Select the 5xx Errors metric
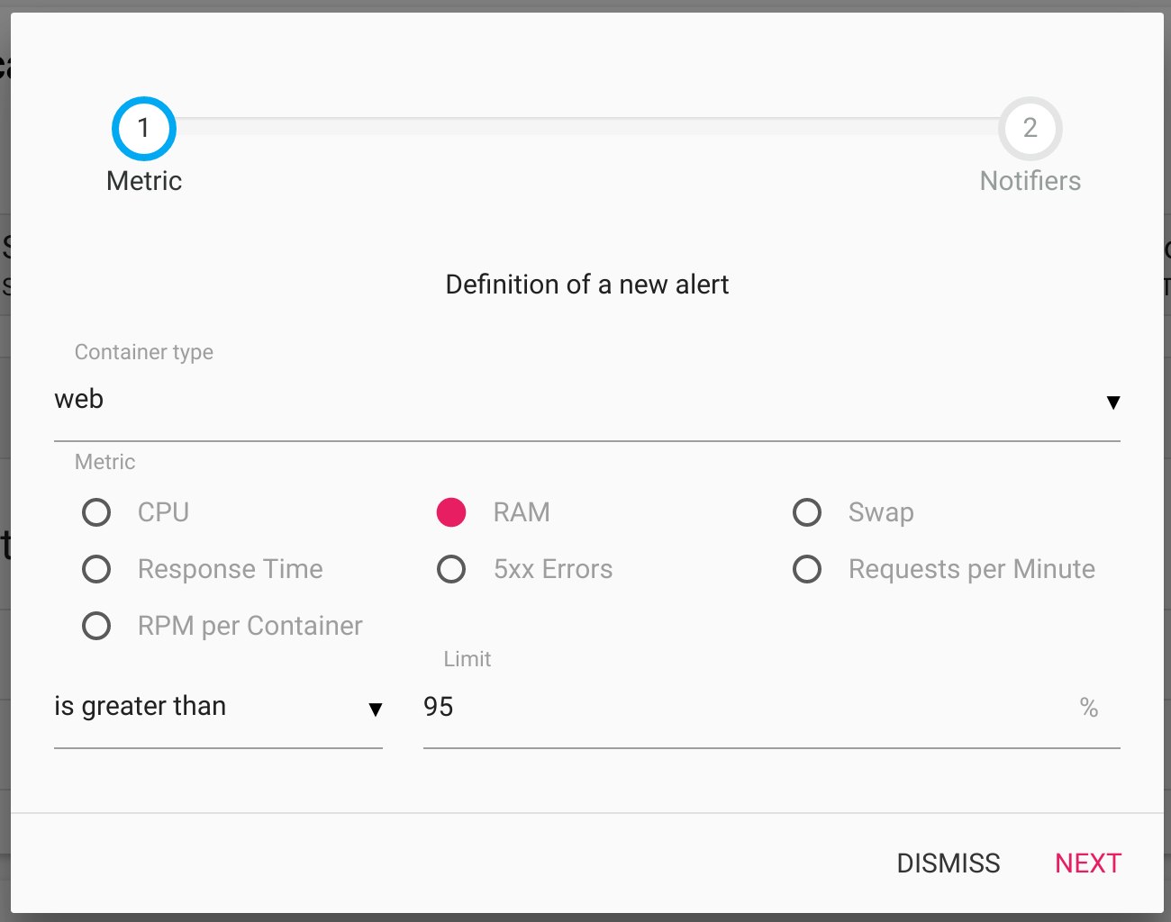Screen dimensions: 1171x922 click(451, 568)
